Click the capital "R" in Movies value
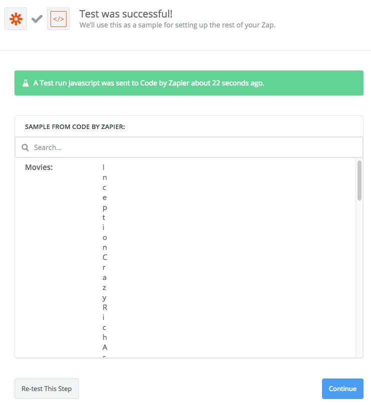This screenshot has height=405, width=371. click(x=104, y=307)
